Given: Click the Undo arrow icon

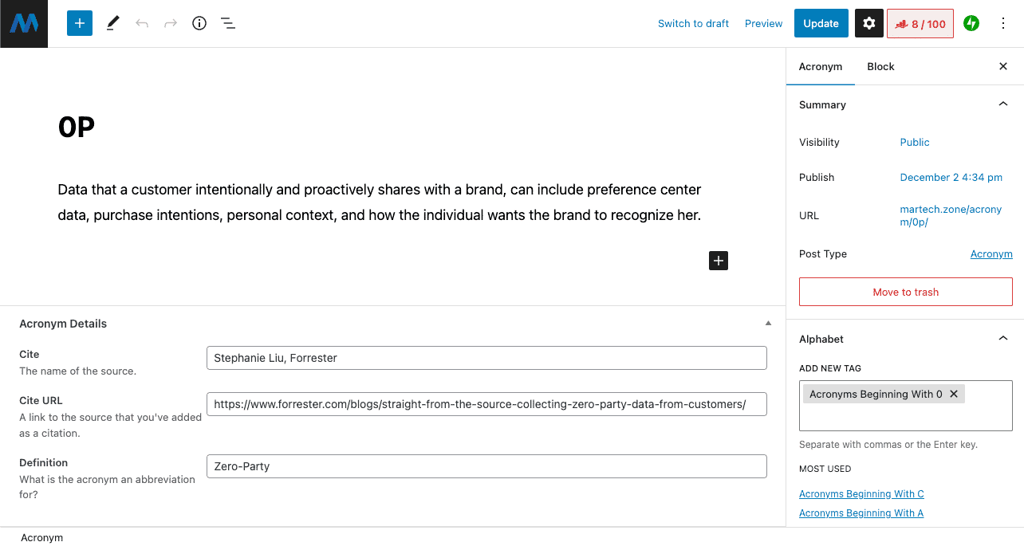Looking at the screenshot, I should click(x=142, y=24).
